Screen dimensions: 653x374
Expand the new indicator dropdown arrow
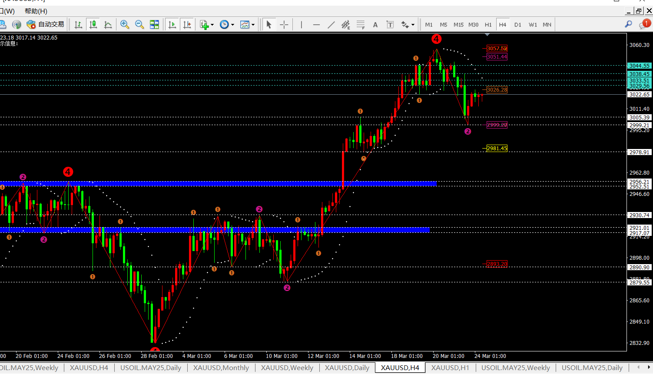212,25
